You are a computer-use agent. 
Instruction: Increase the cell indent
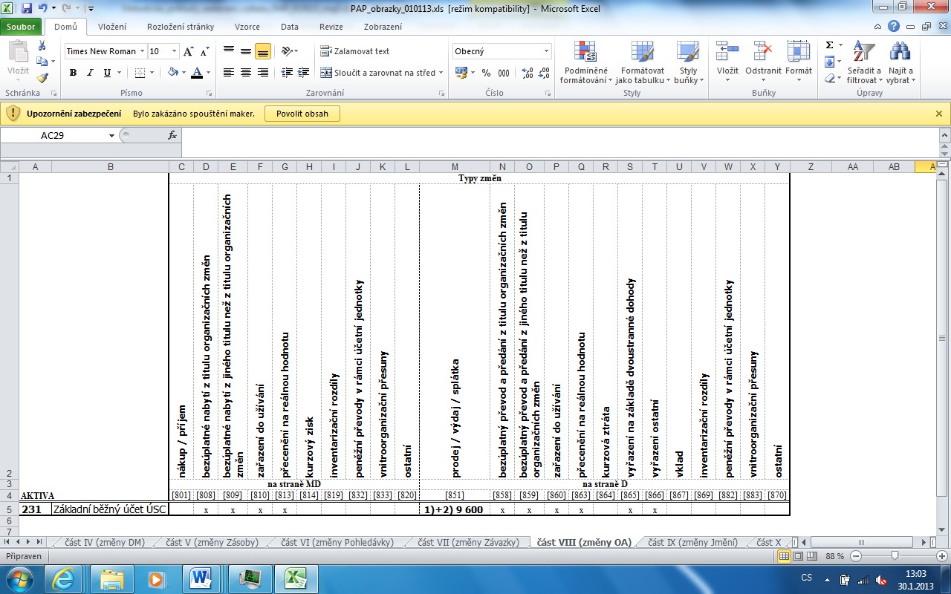pyautogui.click(x=304, y=73)
